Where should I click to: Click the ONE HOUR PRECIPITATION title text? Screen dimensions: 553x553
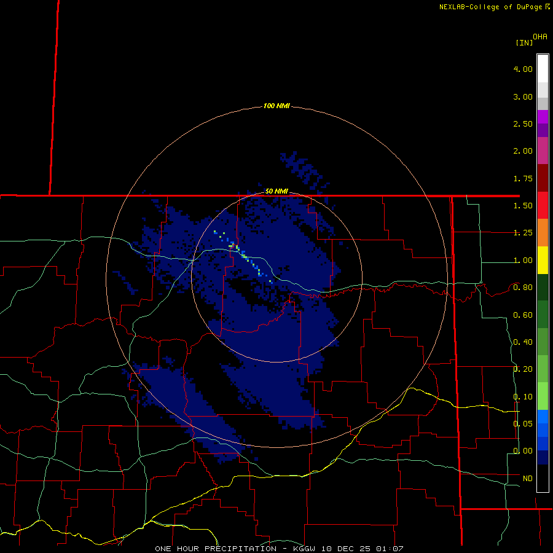coord(216,549)
